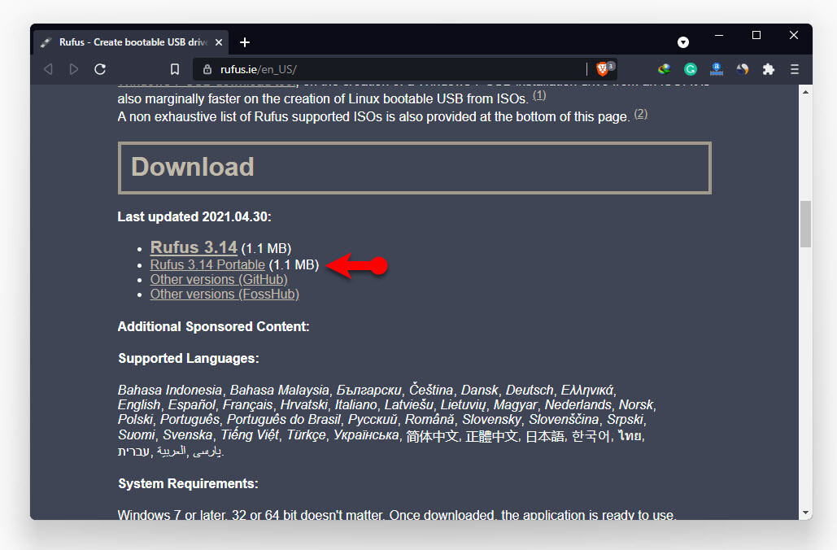Open the Grammarly extension icon
Image resolution: width=837 pixels, height=550 pixels.
click(x=691, y=69)
